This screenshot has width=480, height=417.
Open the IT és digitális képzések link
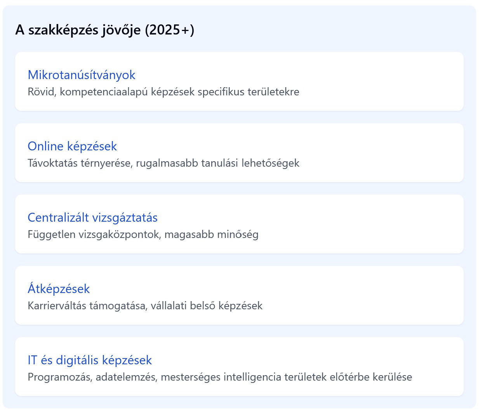pos(90,360)
